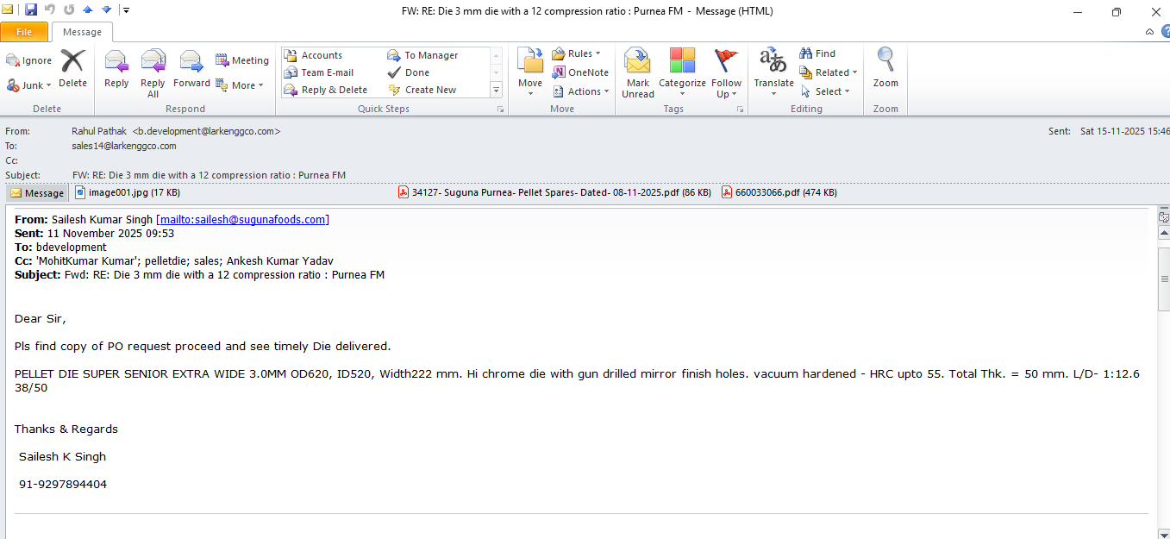Expand the Quick Steps gallery arrow

pyautogui.click(x=496, y=90)
